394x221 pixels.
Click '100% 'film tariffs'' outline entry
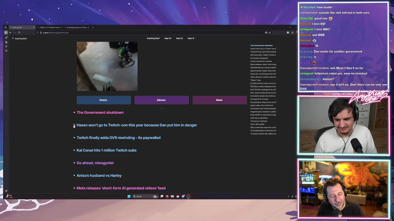(257, 124)
